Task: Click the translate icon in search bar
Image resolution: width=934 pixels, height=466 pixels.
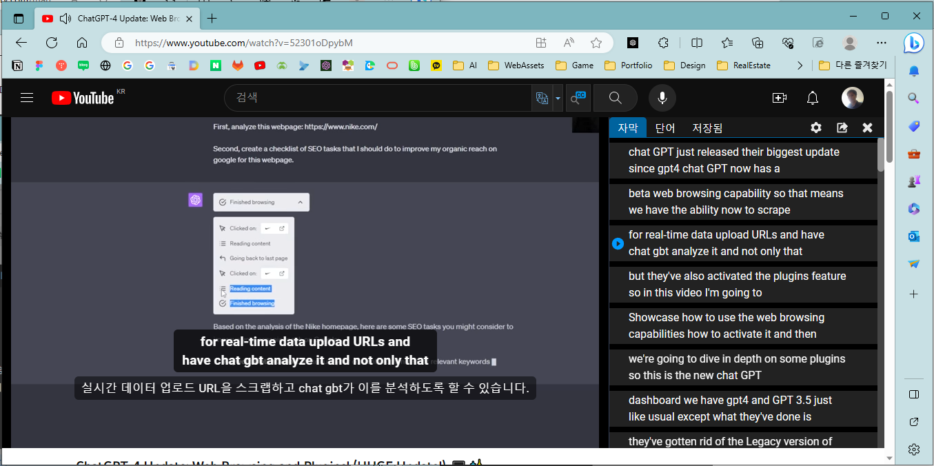Action: [542, 98]
